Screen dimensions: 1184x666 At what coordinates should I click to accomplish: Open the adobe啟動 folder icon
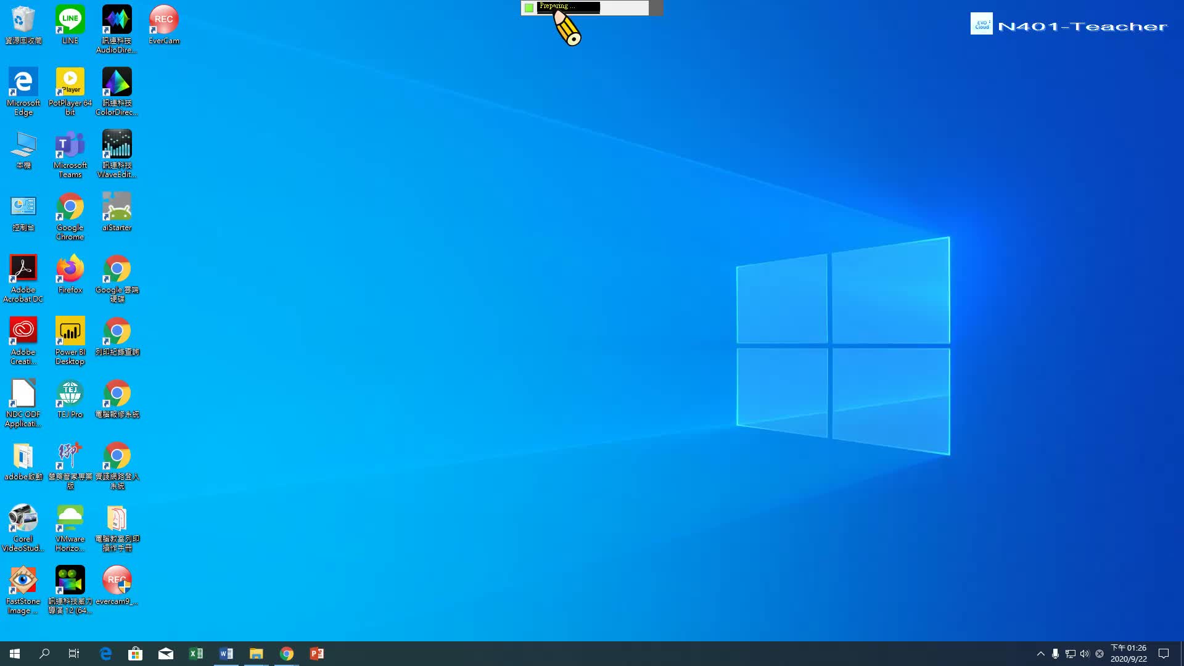[x=23, y=461]
